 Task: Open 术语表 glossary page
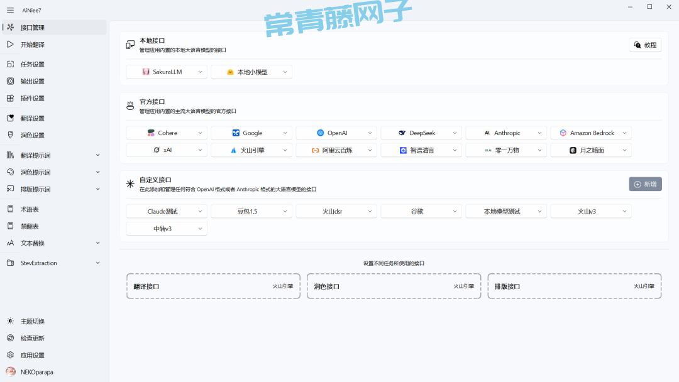point(30,209)
